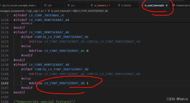Click LV_FONT_MONTSERRAT_48 breadcrumb symbol
Image resolution: width=190 pixels, height=103 pixels.
coord(92,11)
